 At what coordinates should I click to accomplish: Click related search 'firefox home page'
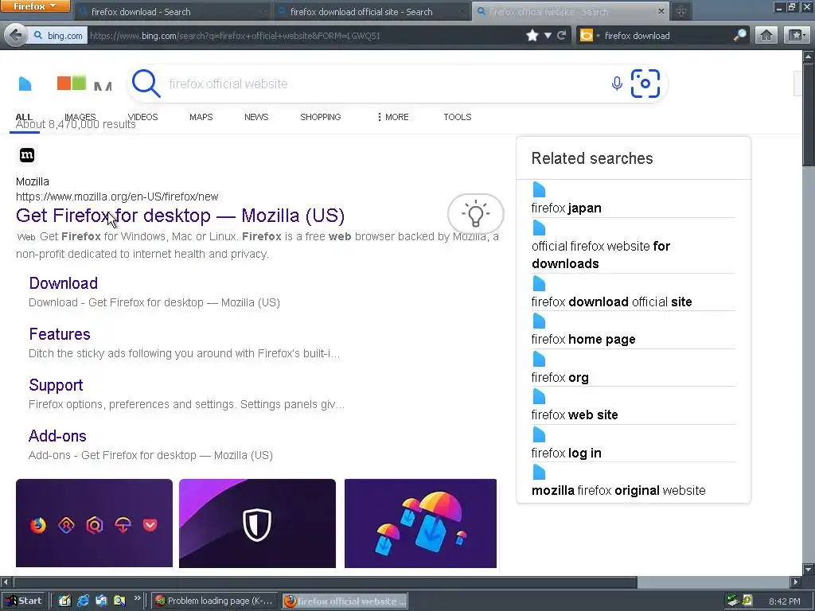pyautogui.click(x=583, y=339)
